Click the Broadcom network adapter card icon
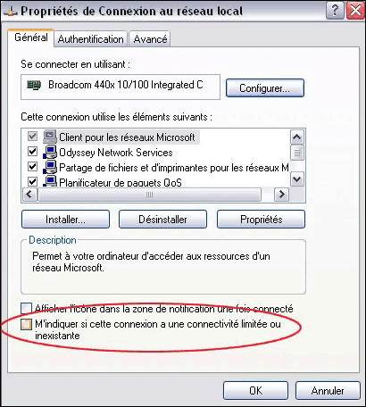The image size is (366, 407). (x=34, y=86)
